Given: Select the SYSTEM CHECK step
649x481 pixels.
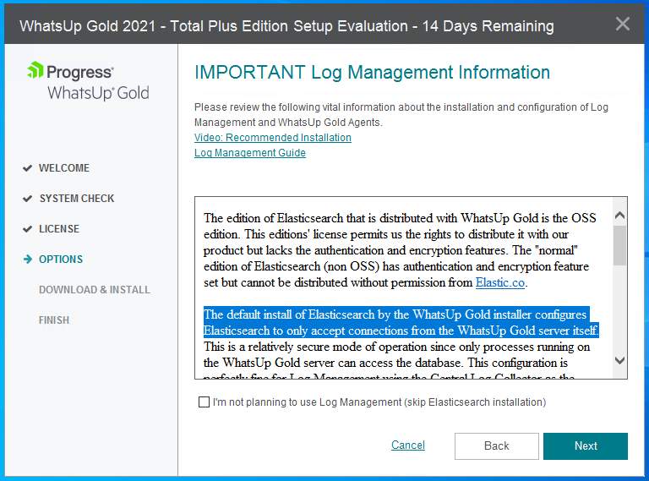Looking at the screenshot, I should tap(77, 199).
